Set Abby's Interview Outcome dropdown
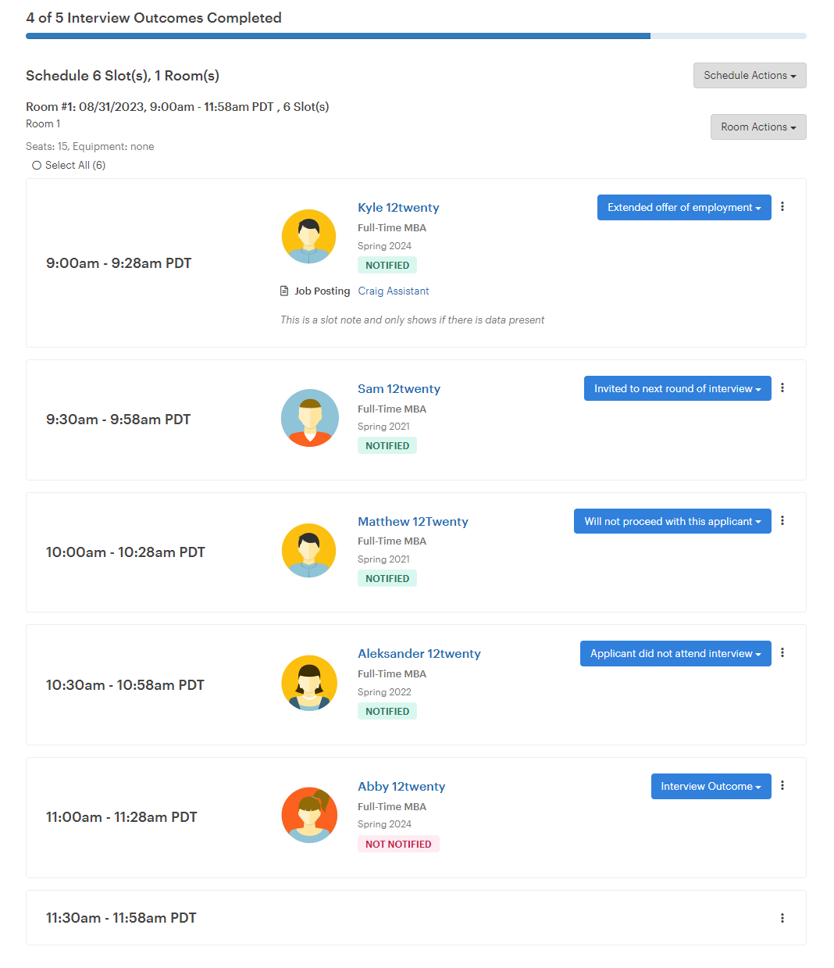834x968 pixels. (x=711, y=787)
